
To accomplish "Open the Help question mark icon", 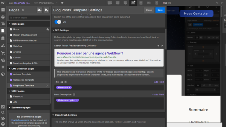I will point(3,124).
